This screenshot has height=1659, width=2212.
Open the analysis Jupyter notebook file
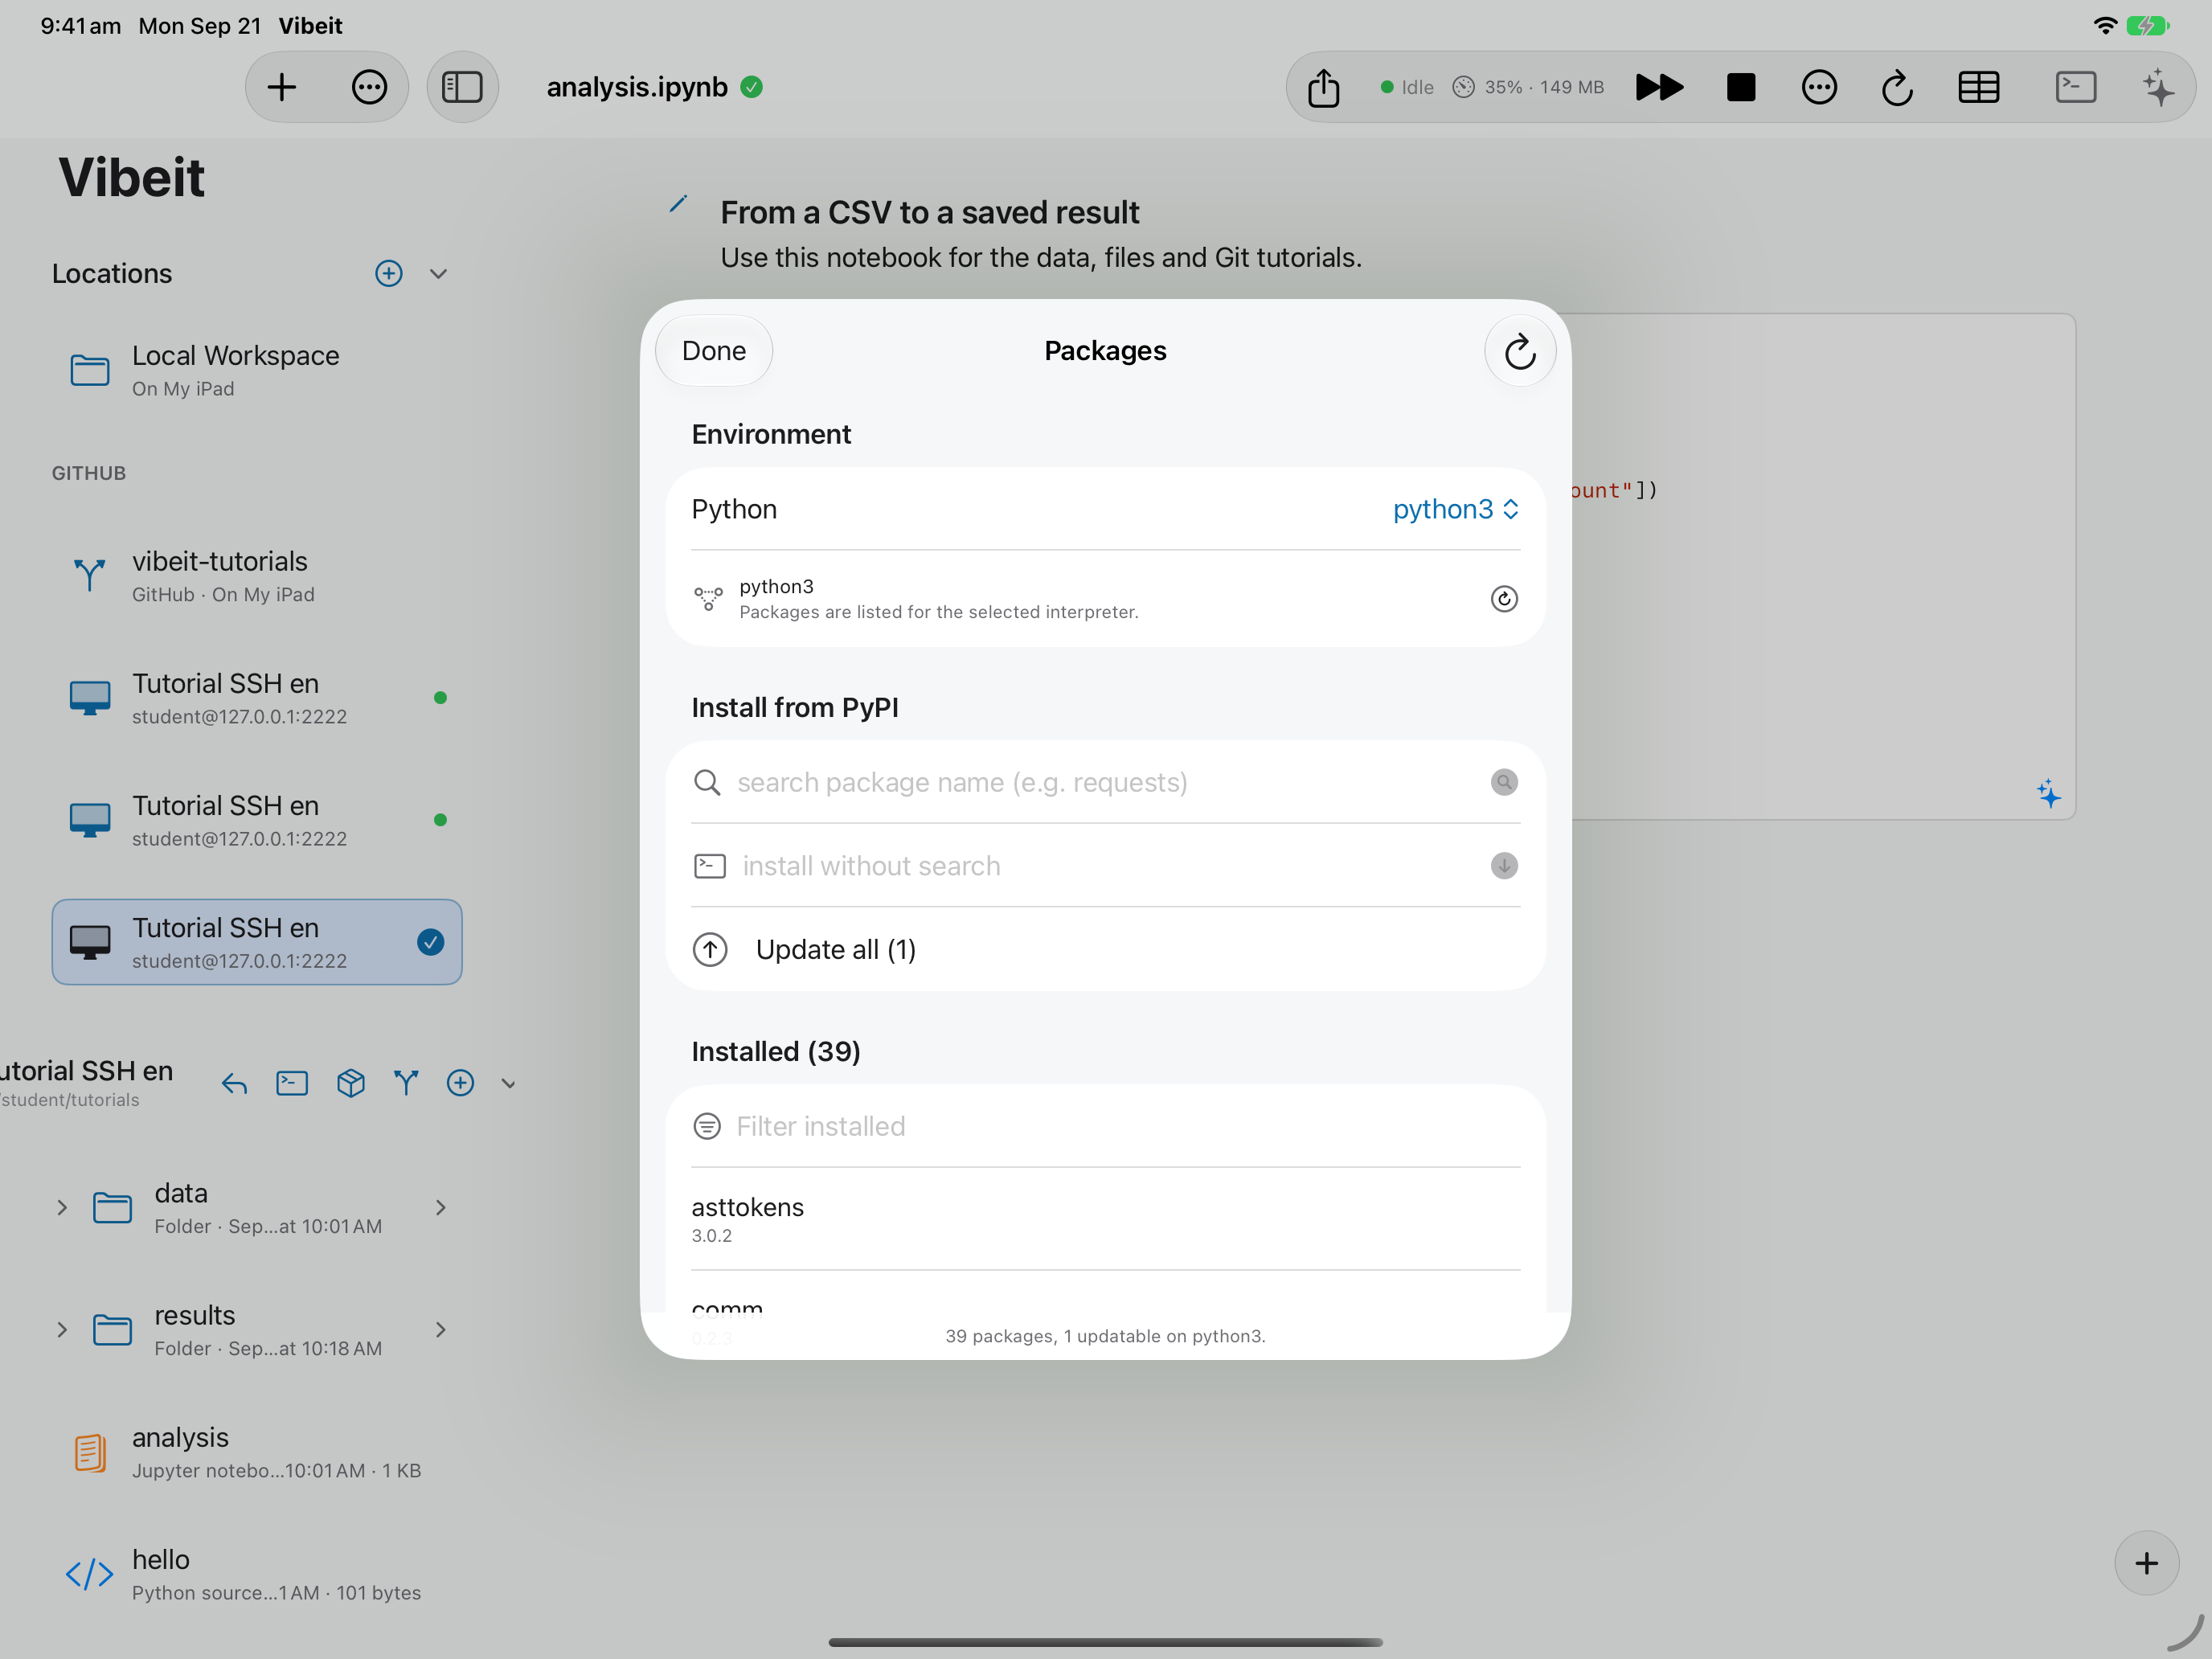[257, 1452]
